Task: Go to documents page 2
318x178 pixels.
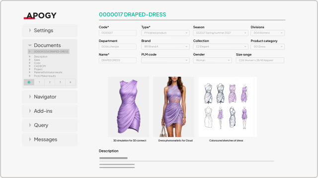Action: 50,82
